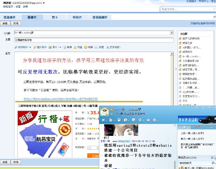
Task: Click the QQ chat toolbar icon before the gear
Action: point(148,120)
